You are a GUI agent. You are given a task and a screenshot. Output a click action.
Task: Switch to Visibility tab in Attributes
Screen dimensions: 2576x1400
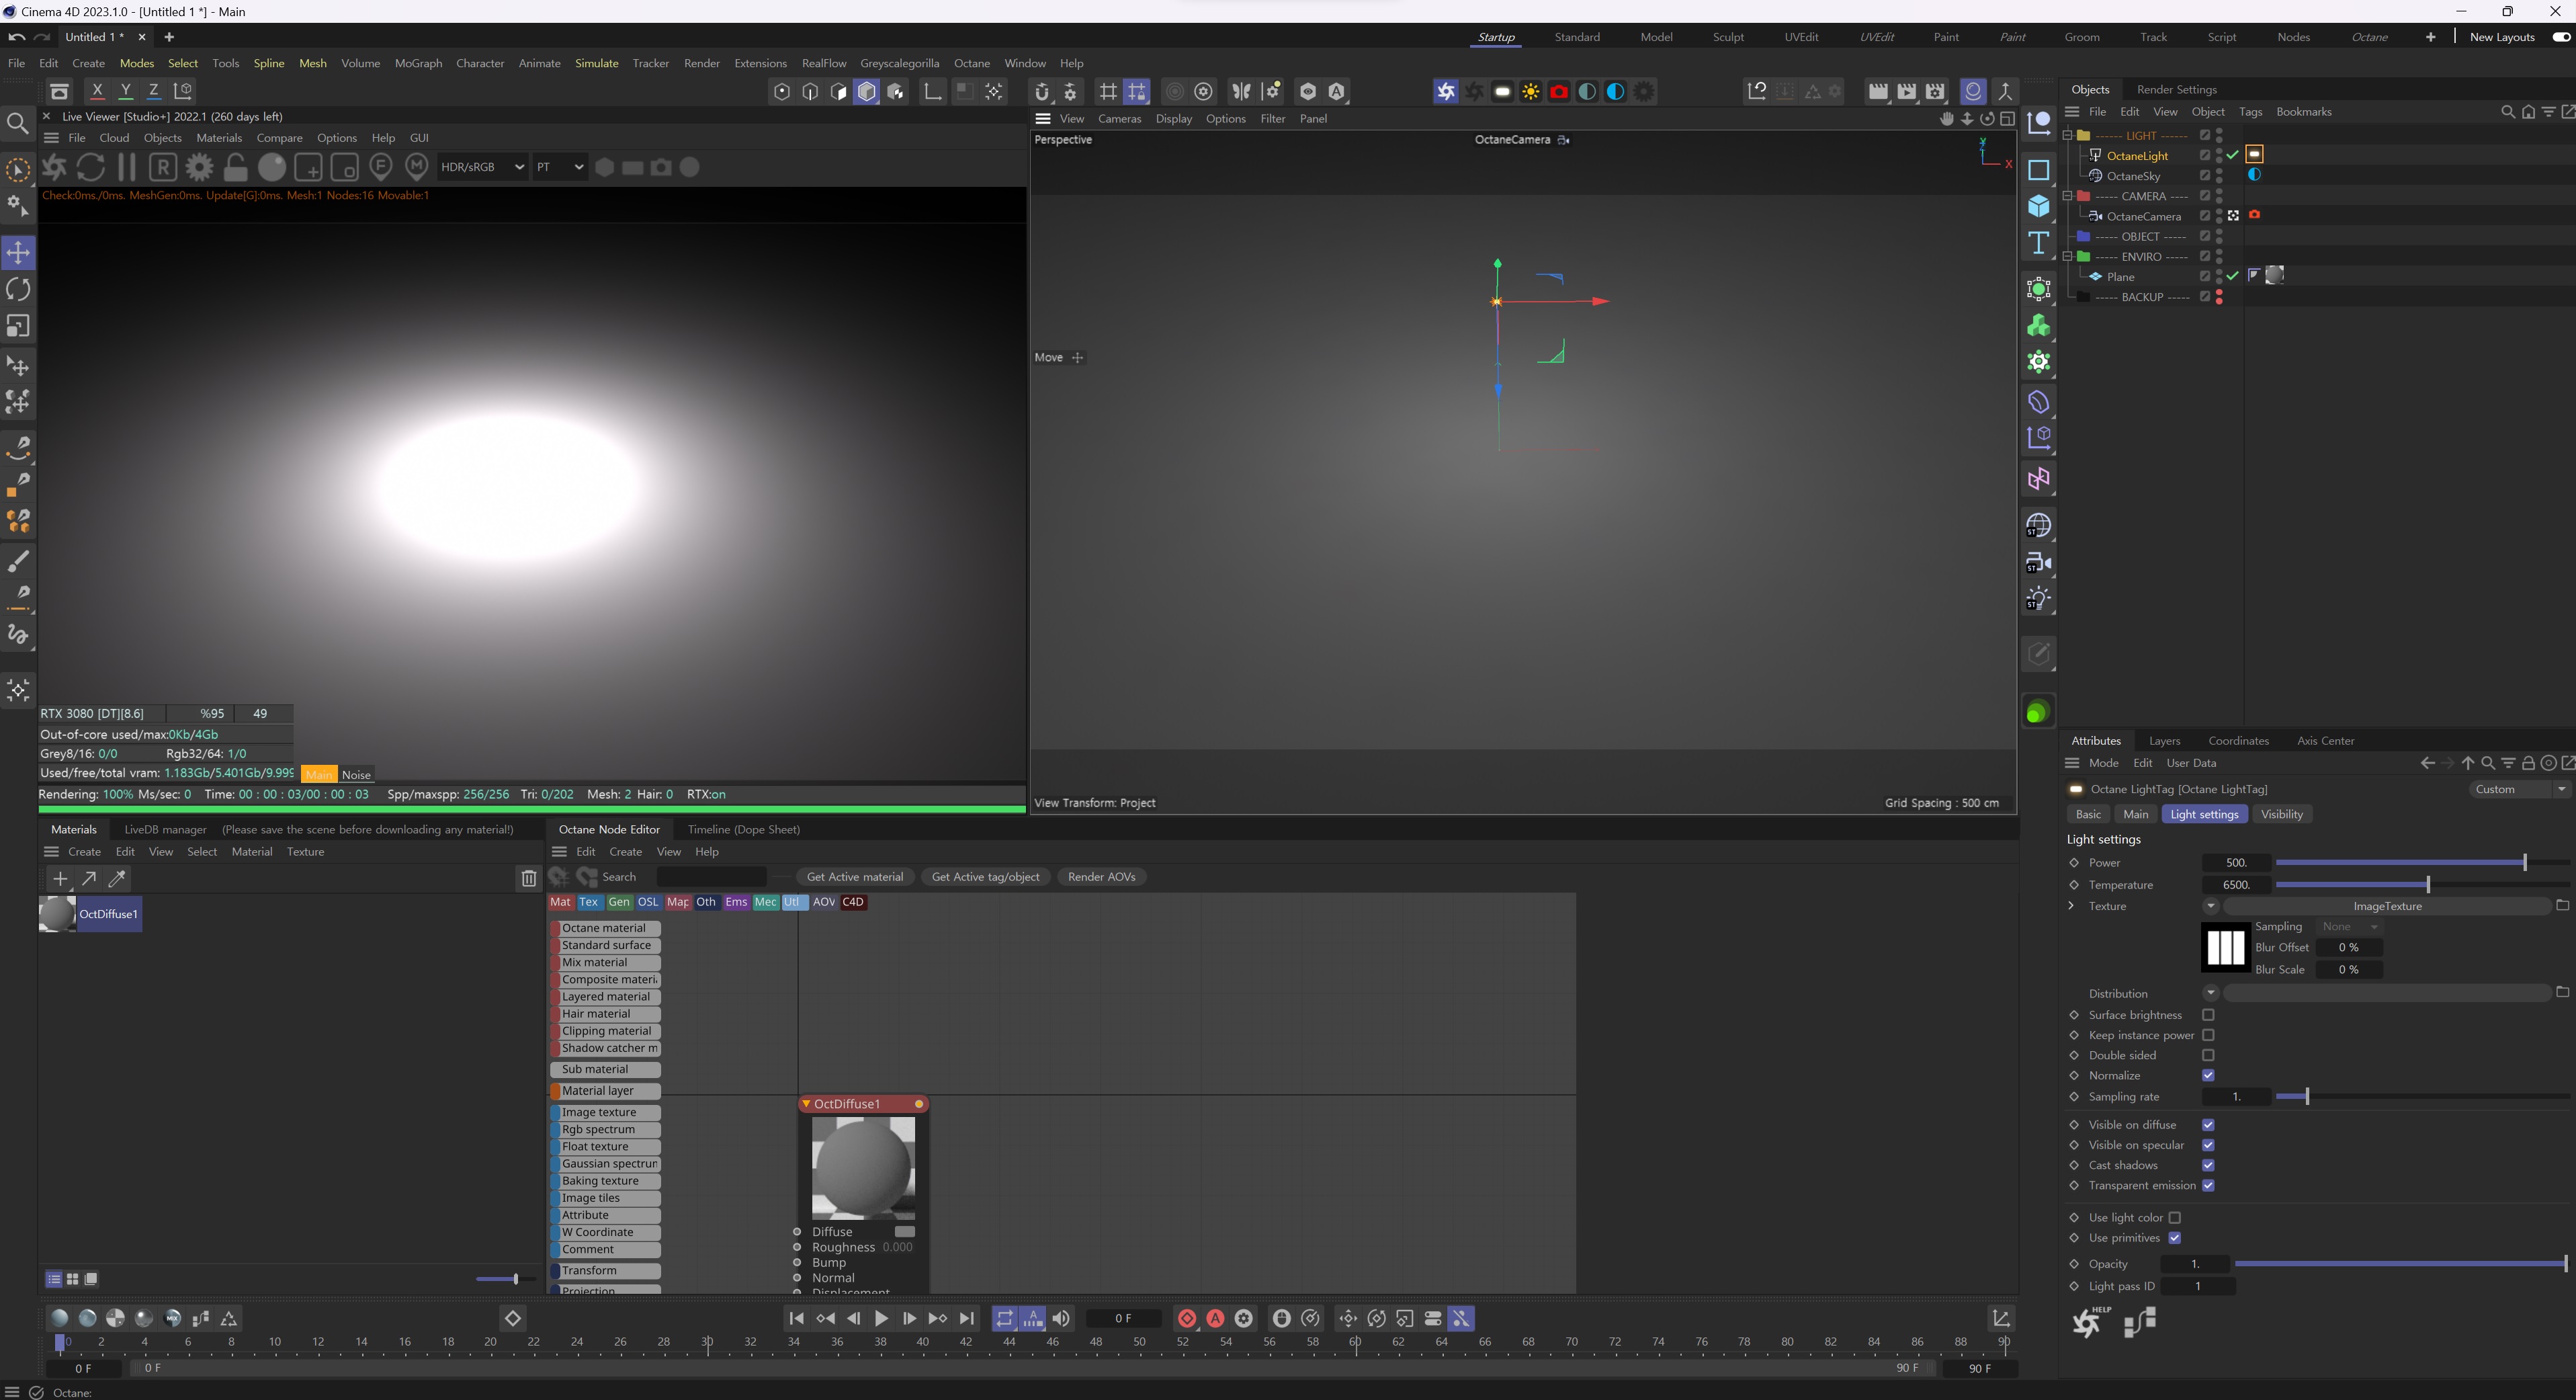[x=2281, y=814]
